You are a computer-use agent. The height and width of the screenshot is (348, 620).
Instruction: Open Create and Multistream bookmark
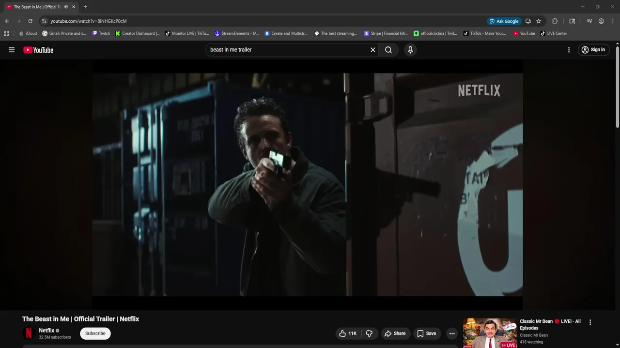click(286, 33)
